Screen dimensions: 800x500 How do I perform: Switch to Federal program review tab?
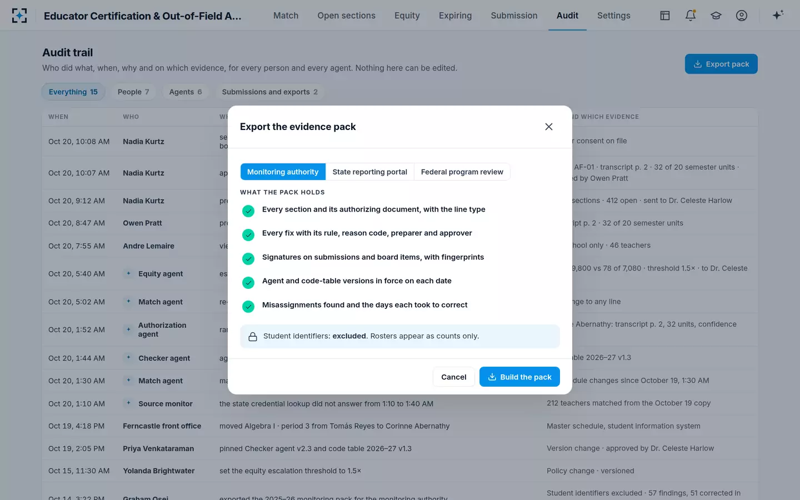point(462,172)
